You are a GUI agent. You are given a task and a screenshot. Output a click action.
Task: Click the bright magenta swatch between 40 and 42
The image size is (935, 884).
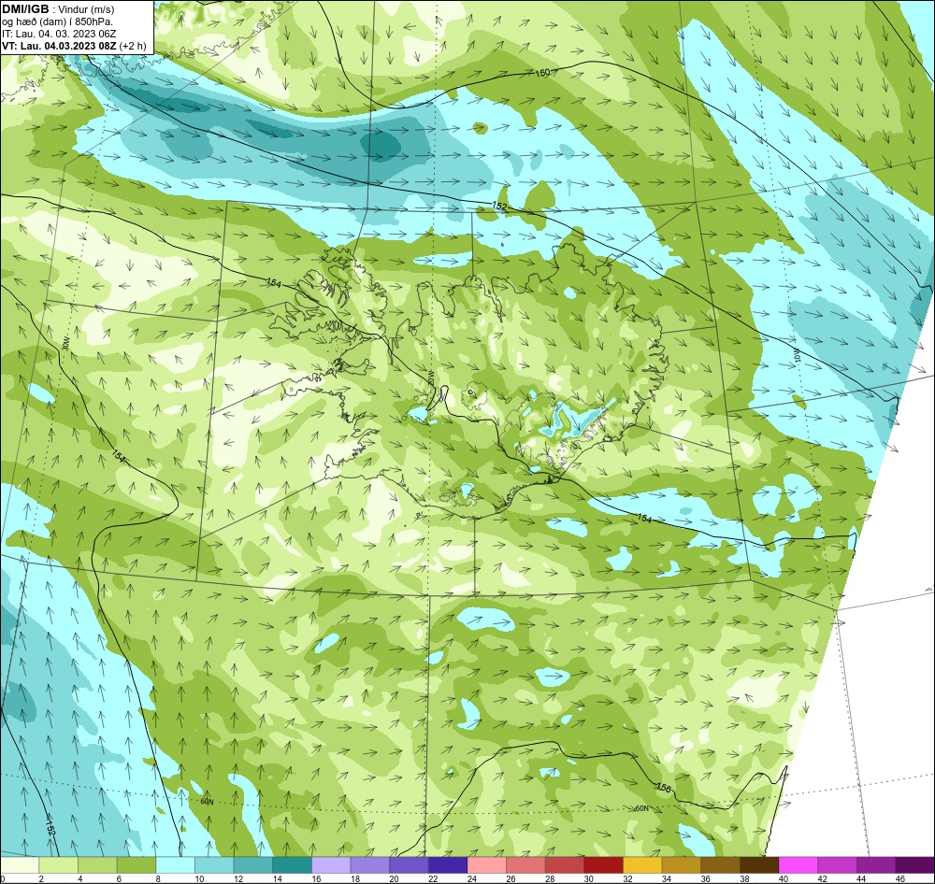(798, 865)
